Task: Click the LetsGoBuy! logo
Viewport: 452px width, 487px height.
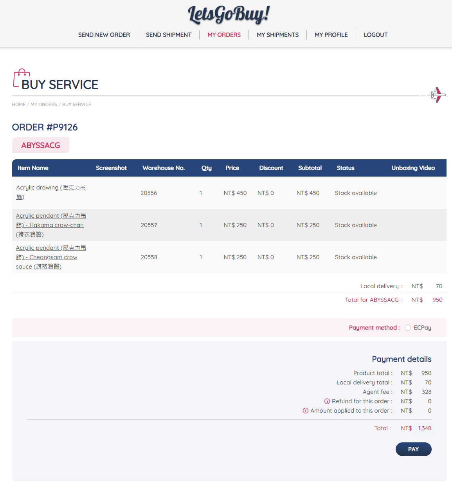Action: point(229,15)
